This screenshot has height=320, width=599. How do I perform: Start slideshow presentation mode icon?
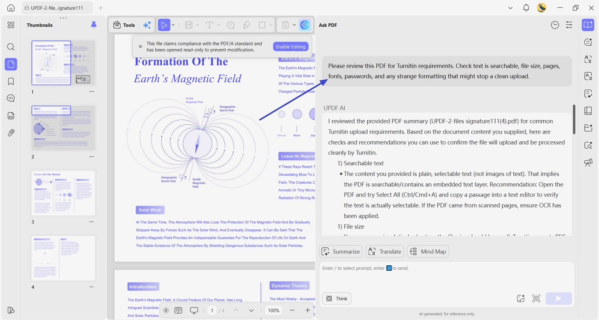194,310
